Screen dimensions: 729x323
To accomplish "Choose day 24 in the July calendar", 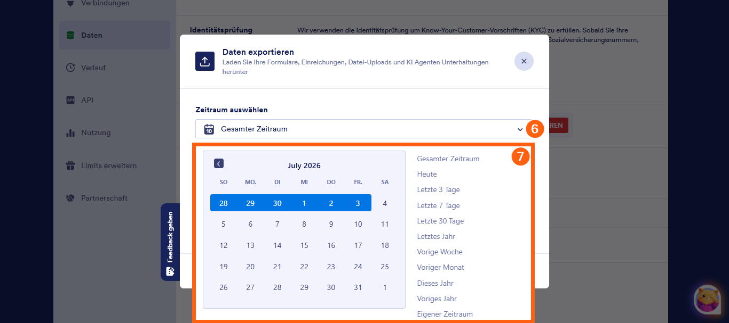I will point(358,267).
